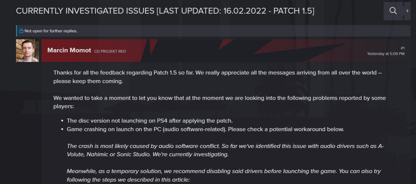Image resolution: width=416 pixels, height=184 pixels.
Task: Open the #1 post number link
Action: 402,48
